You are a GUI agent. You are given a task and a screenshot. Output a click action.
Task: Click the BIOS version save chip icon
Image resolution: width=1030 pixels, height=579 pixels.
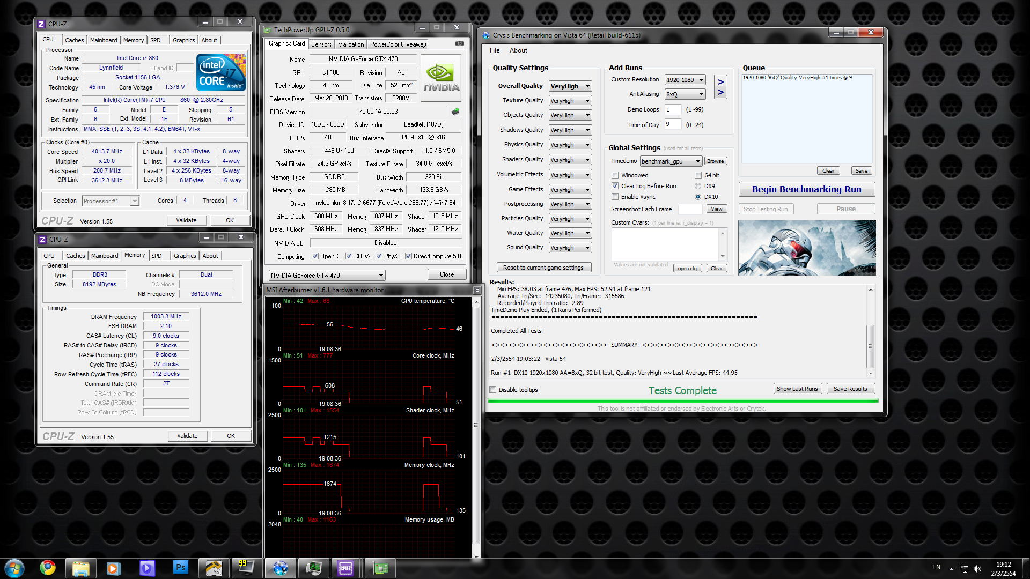click(x=455, y=112)
